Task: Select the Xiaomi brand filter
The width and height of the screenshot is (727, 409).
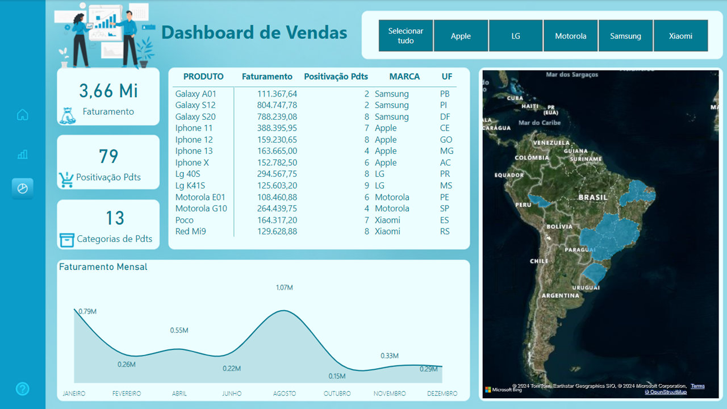Action: pos(680,36)
